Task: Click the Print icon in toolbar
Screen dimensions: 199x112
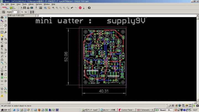Action: (28, 8)
